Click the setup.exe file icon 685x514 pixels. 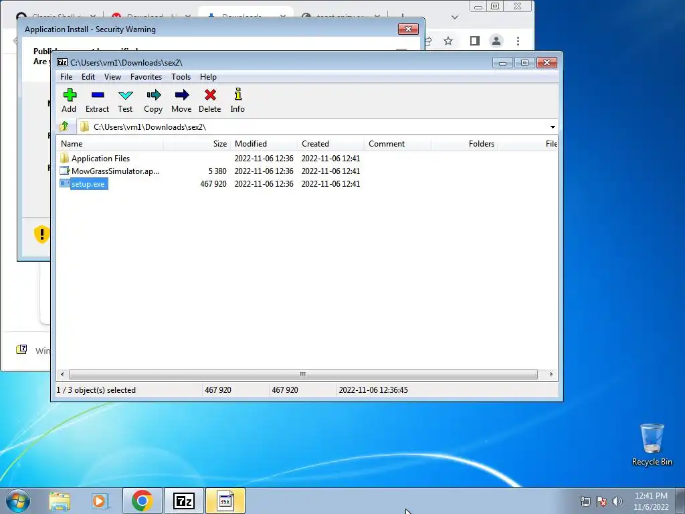65,183
